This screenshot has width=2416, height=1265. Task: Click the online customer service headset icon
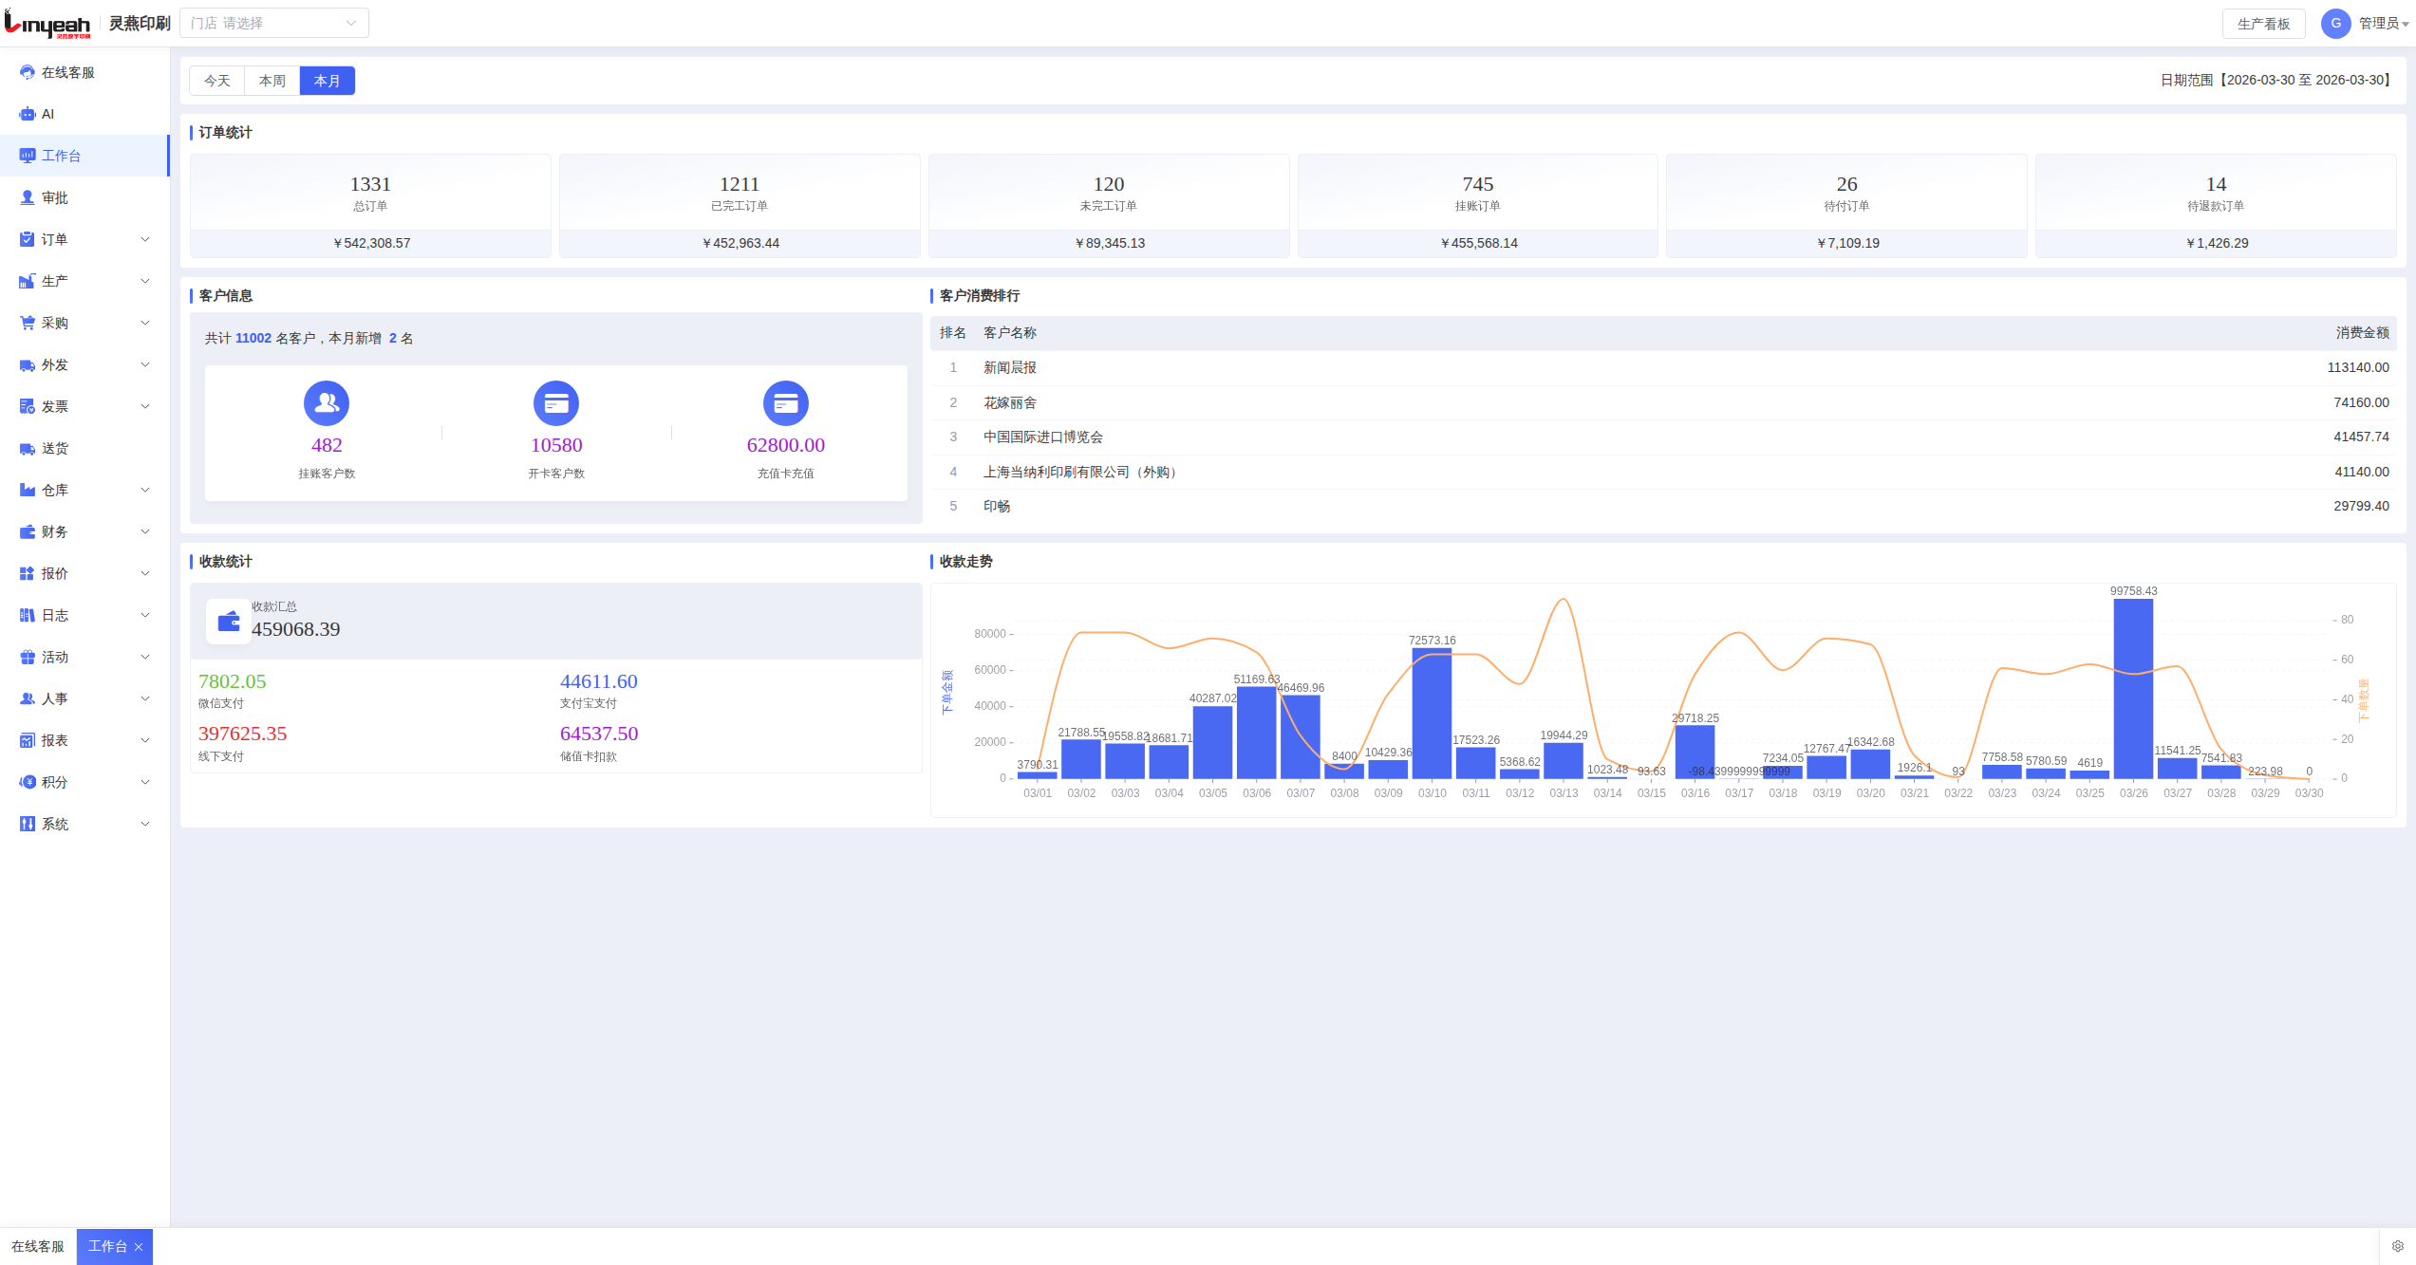tap(28, 72)
